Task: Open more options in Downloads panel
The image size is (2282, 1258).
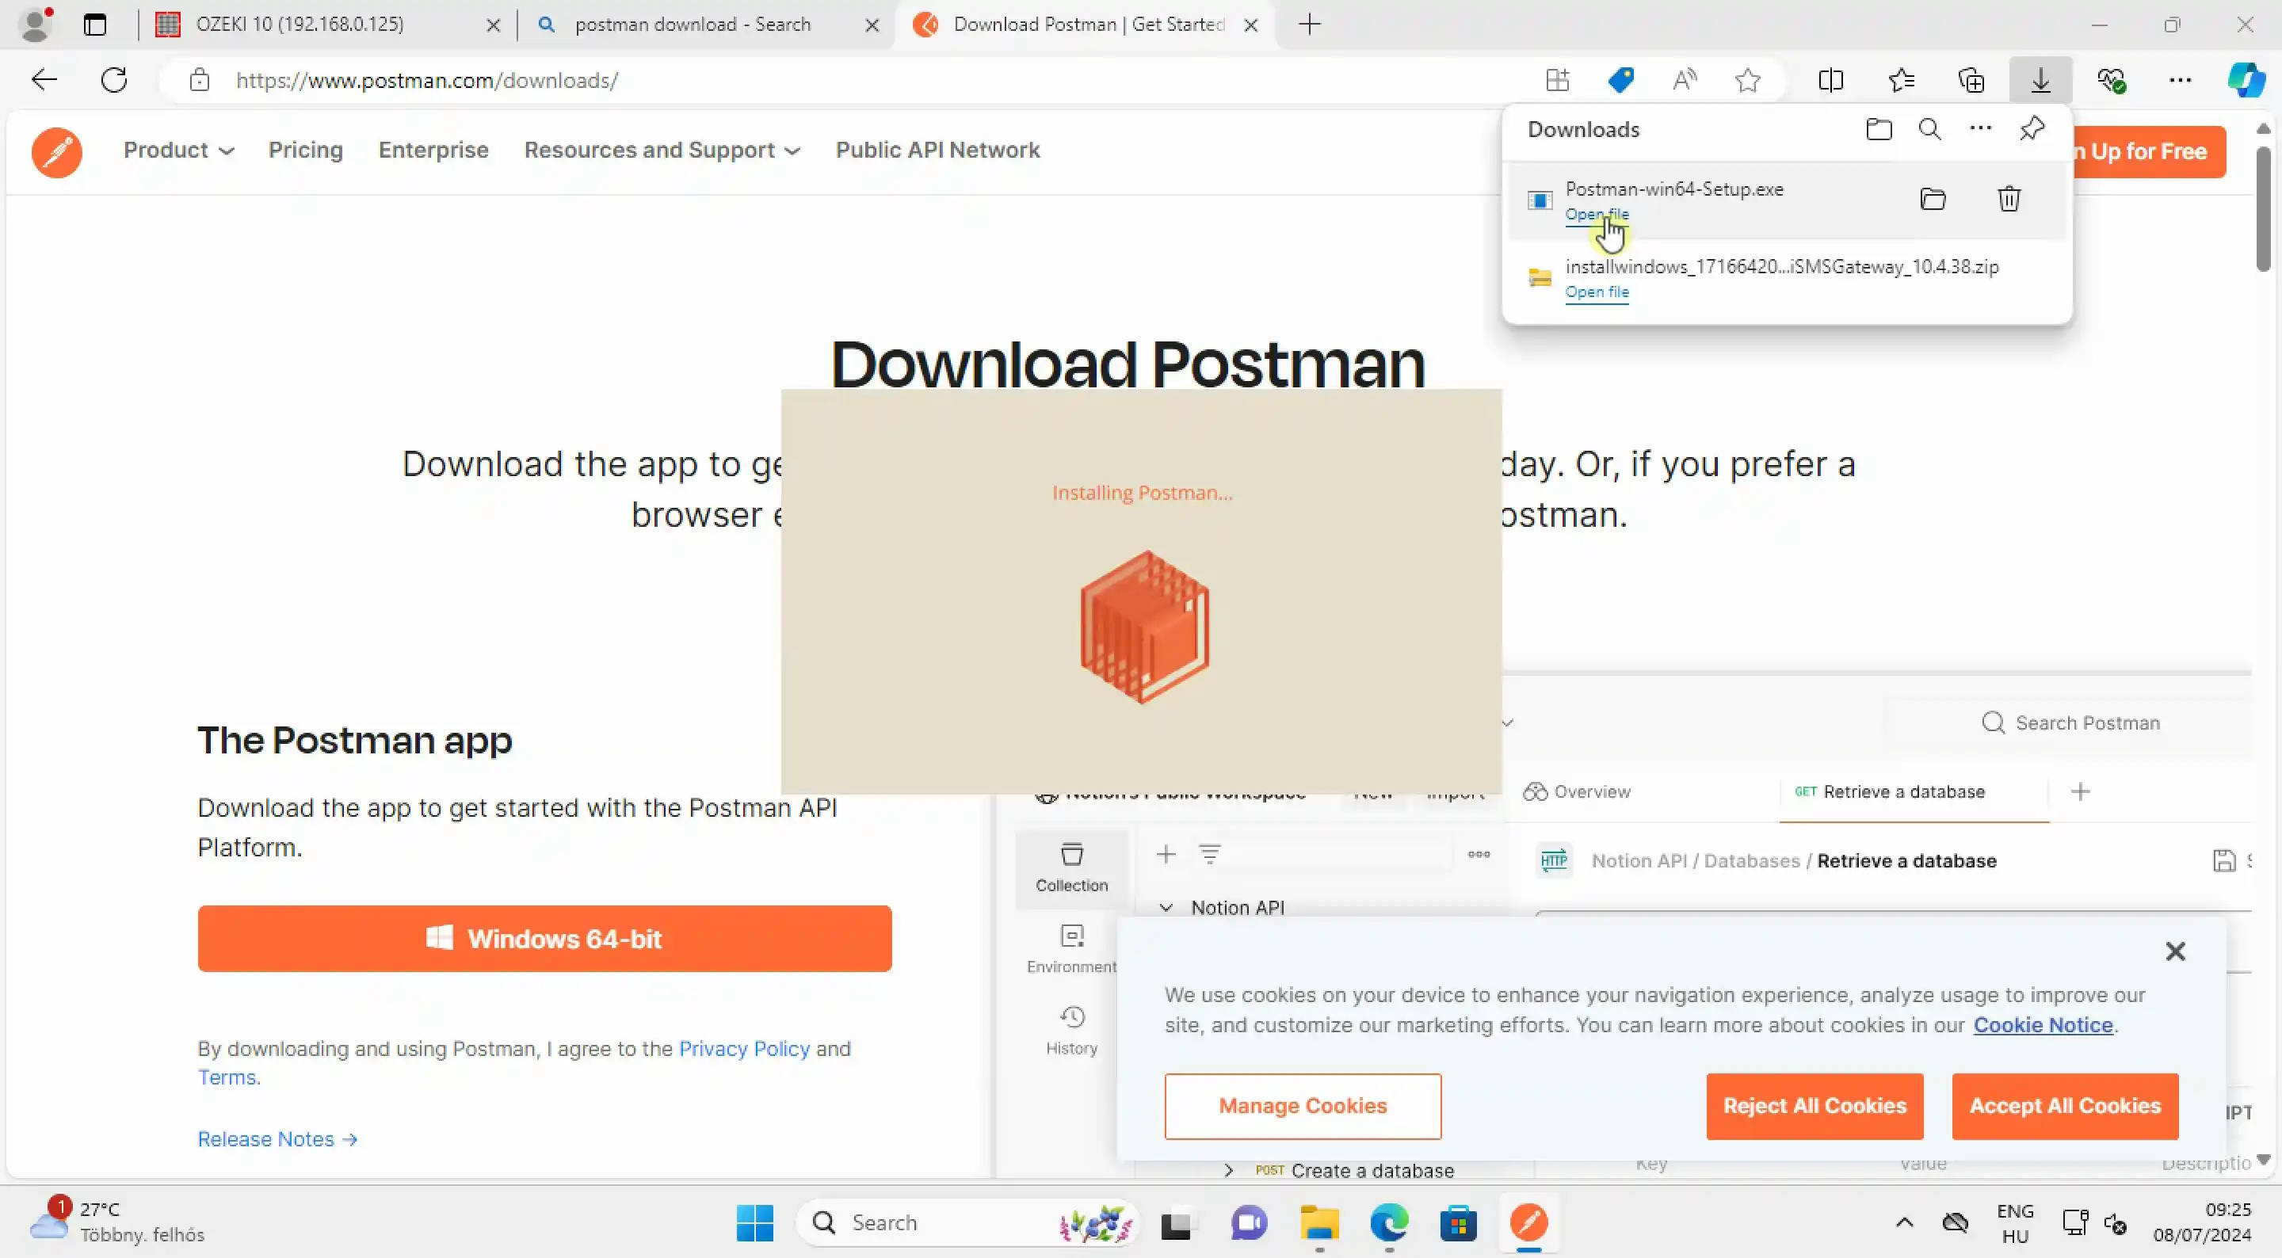Action: (x=1981, y=129)
